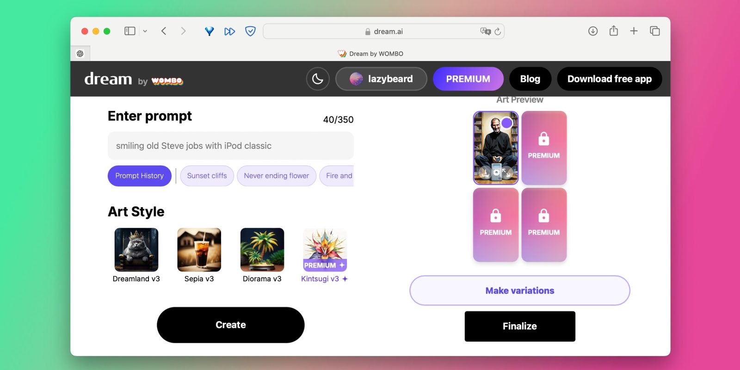Screen dimensions: 740x370
Task: Click the blue shield extension icon
Action: click(250, 31)
